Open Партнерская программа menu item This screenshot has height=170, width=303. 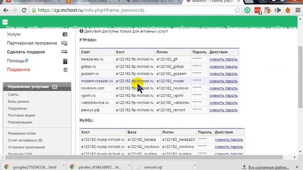coord(32,43)
